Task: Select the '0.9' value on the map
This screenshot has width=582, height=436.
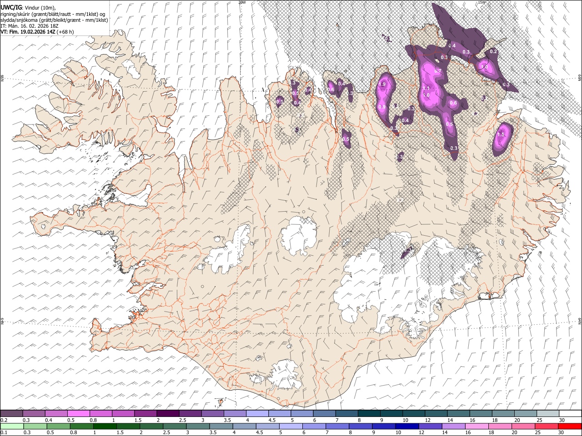Action: pyautogui.click(x=382, y=107)
